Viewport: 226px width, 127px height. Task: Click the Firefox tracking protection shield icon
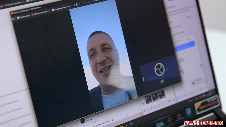click(x=73, y=5)
